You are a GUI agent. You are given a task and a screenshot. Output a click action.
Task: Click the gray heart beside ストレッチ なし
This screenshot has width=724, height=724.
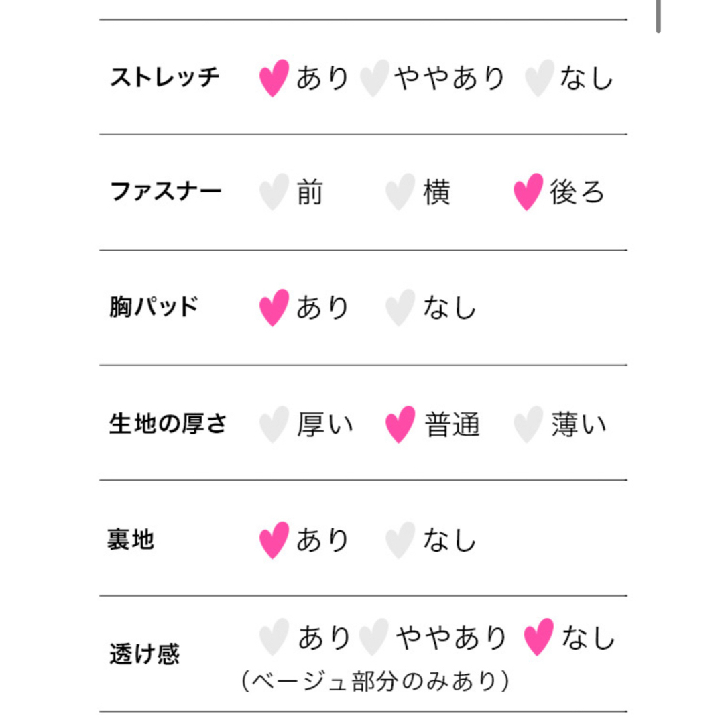pos(539,78)
